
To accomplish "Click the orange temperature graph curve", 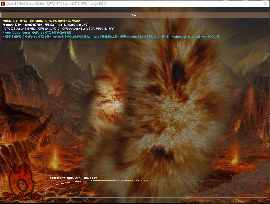I will [97, 181].
